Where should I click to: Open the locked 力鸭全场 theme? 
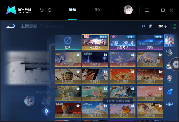(x=123, y=110)
